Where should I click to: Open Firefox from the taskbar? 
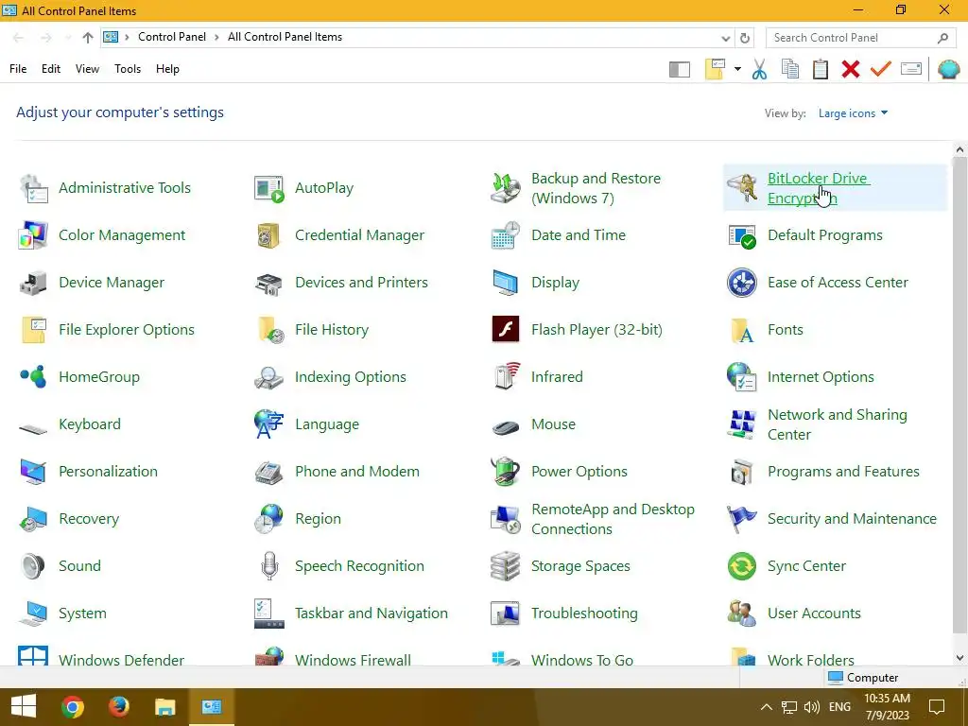(118, 707)
